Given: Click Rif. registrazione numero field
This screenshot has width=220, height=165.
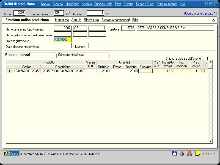Looking at the screenshot, I should point(97,34).
